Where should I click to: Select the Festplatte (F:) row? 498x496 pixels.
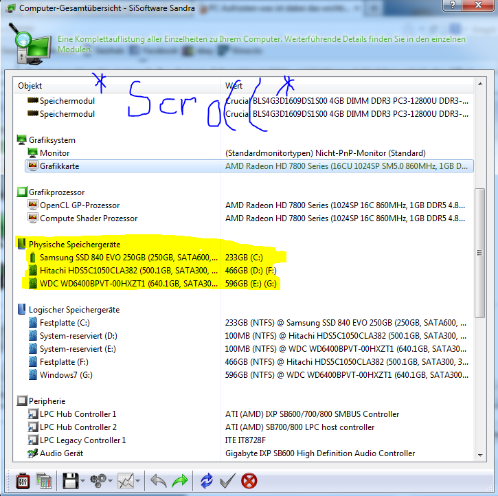249,362
